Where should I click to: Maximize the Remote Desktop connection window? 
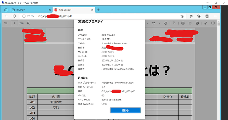216,3
